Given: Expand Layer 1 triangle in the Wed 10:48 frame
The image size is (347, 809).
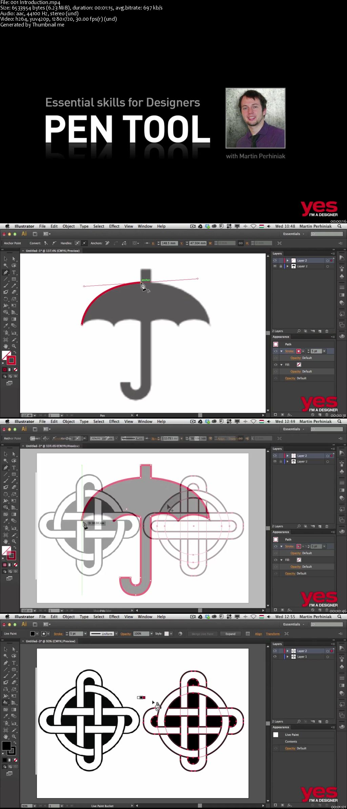Looking at the screenshot, I should tap(287, 266).
